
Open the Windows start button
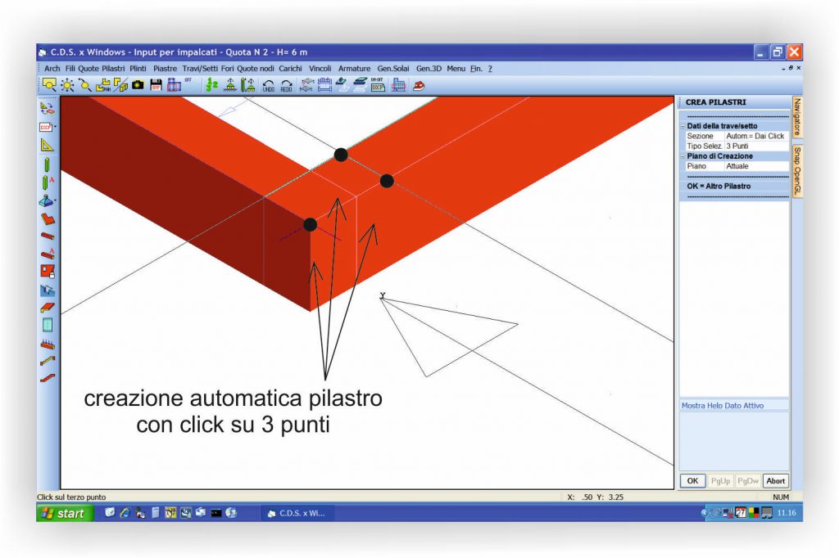[x=65, y=513]
